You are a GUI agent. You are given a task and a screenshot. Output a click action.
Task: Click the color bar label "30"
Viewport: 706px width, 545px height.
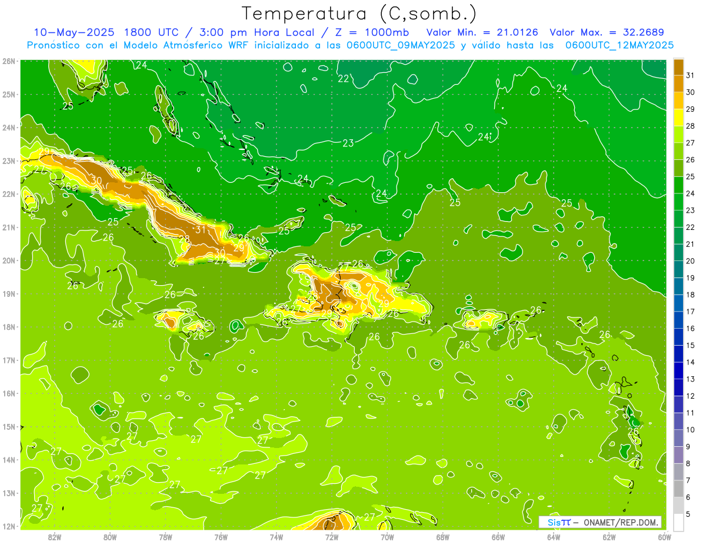(x=691, y=92)
